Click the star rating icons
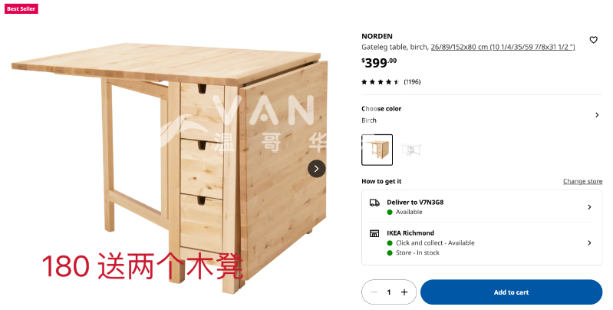613x310 pixels. pos(380,81)
